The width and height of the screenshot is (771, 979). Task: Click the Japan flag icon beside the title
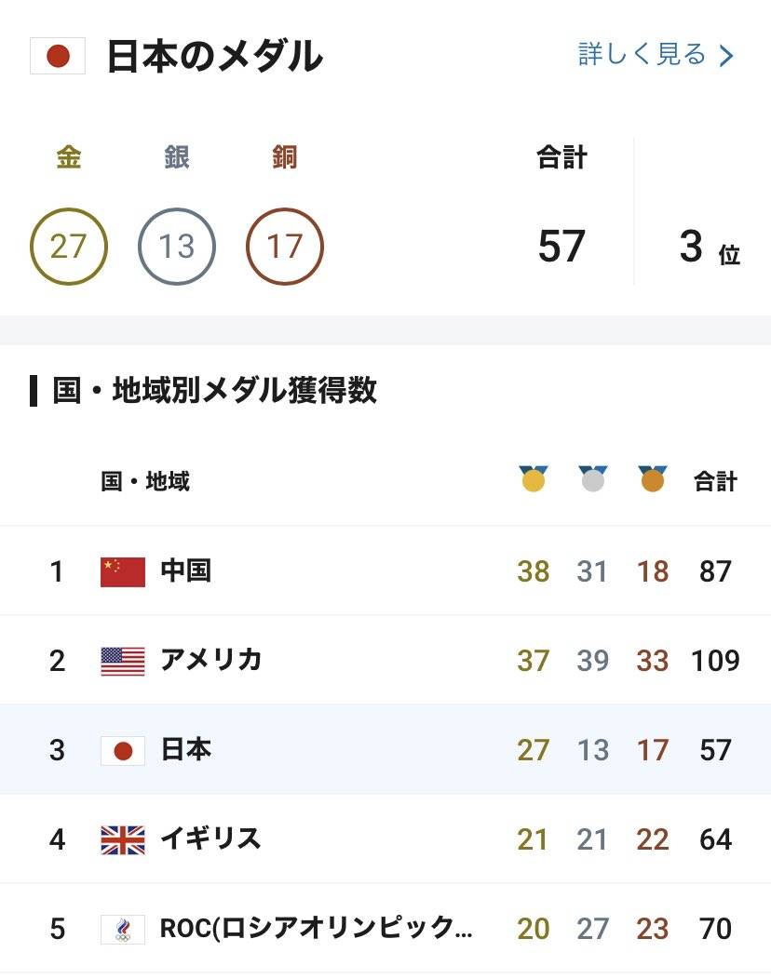click(x=58, y=56)
